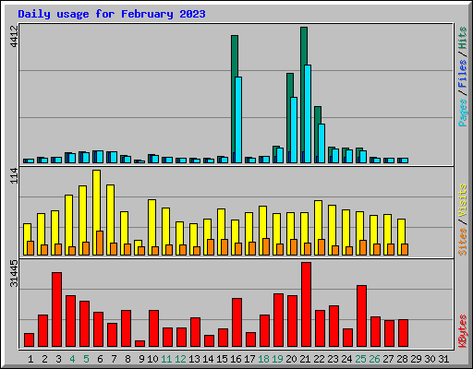Click green weekend day label 25
Viewport: 473px width, 369px height.
point(360,359)
